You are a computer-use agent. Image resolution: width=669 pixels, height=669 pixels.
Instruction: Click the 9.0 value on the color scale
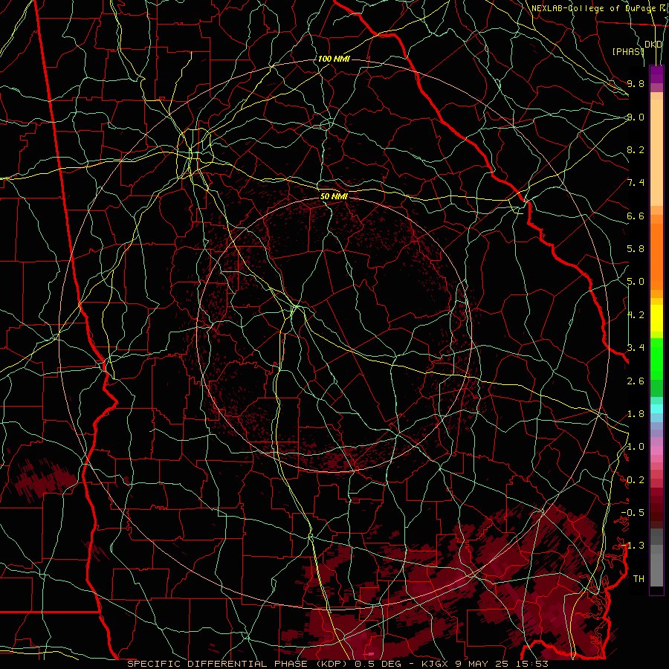[x=636, y=117]
